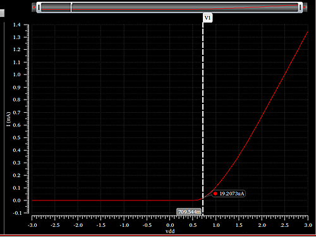Click the red dot beside 19.2073uA

216,194
